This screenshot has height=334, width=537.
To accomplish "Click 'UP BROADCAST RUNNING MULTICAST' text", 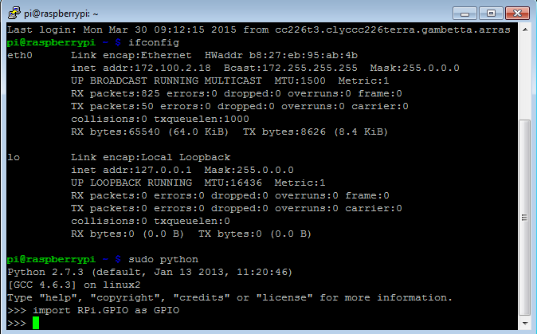I will click(166, 81).
